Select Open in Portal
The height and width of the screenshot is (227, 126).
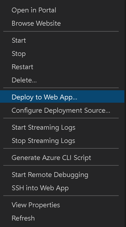pyautogui.click(x=62, y=10)
